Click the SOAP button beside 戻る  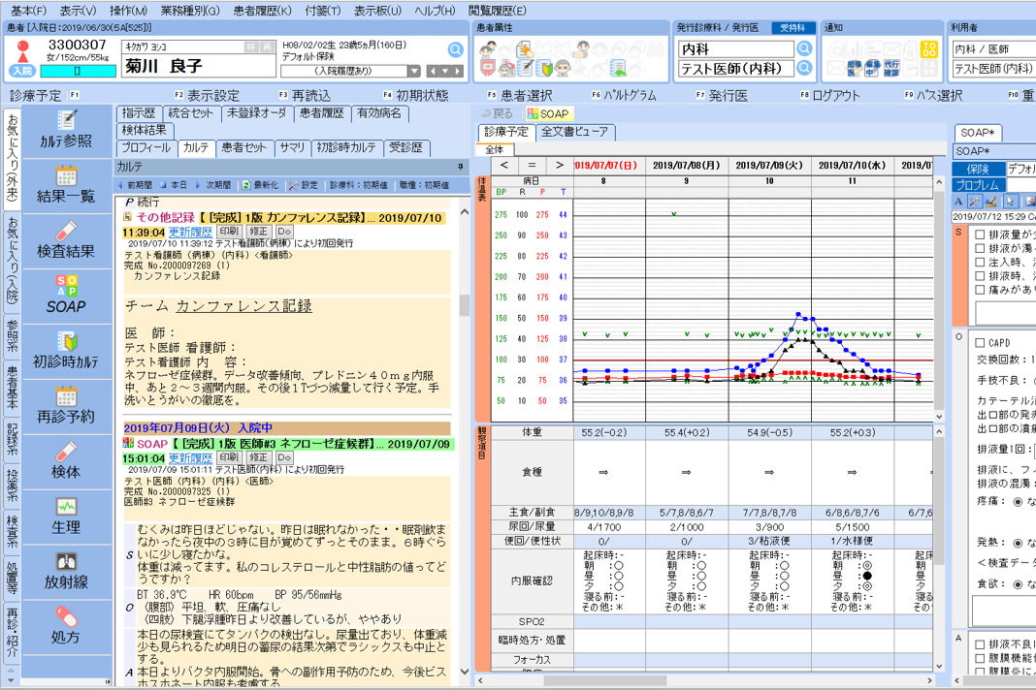click(548, 113)
